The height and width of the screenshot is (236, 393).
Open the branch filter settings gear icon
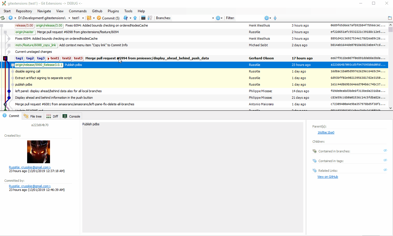(218, 18)
